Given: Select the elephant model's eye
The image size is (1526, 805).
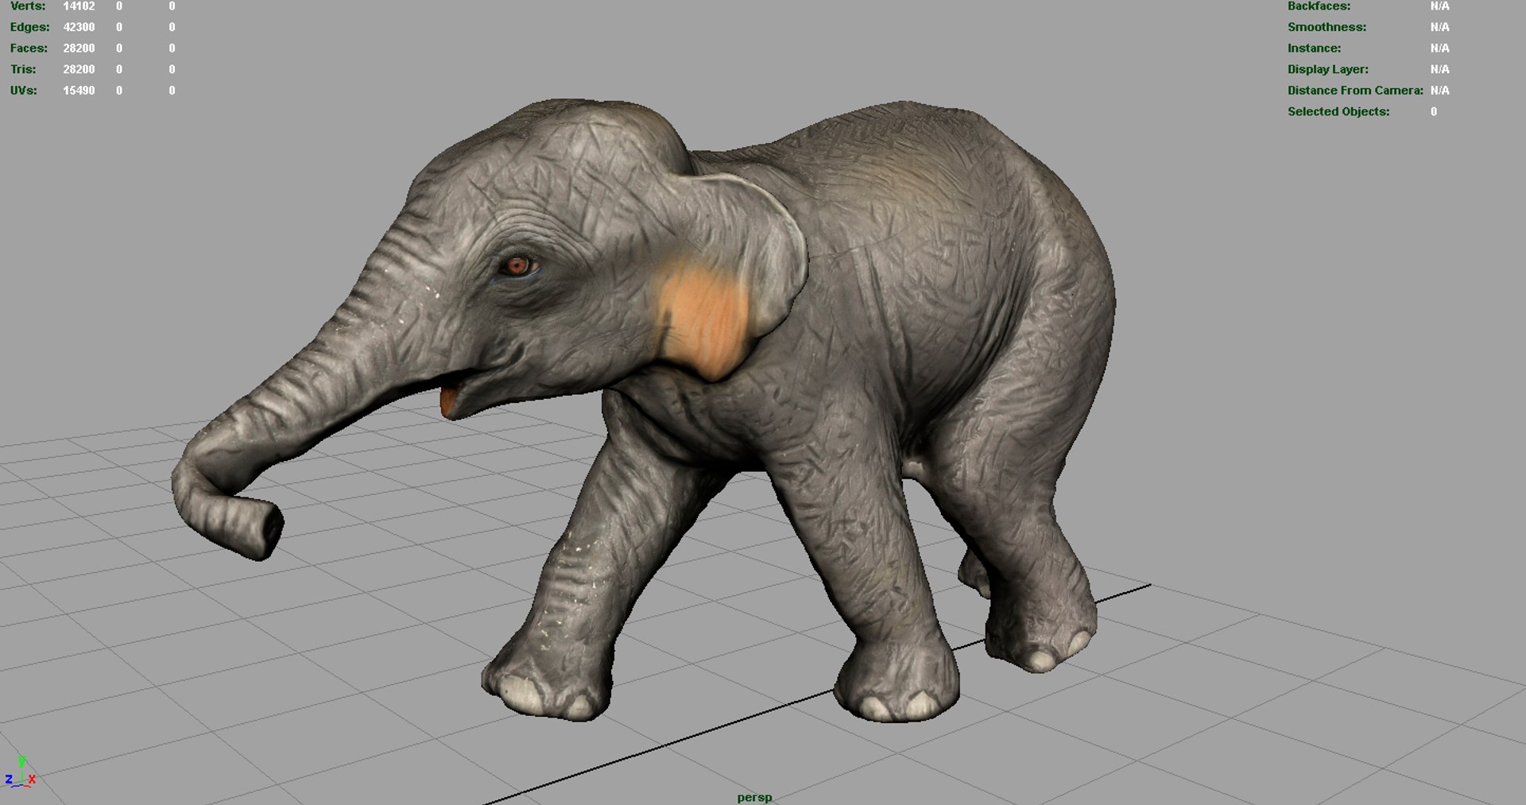Looking at the screenshot, I should [518, 265].
